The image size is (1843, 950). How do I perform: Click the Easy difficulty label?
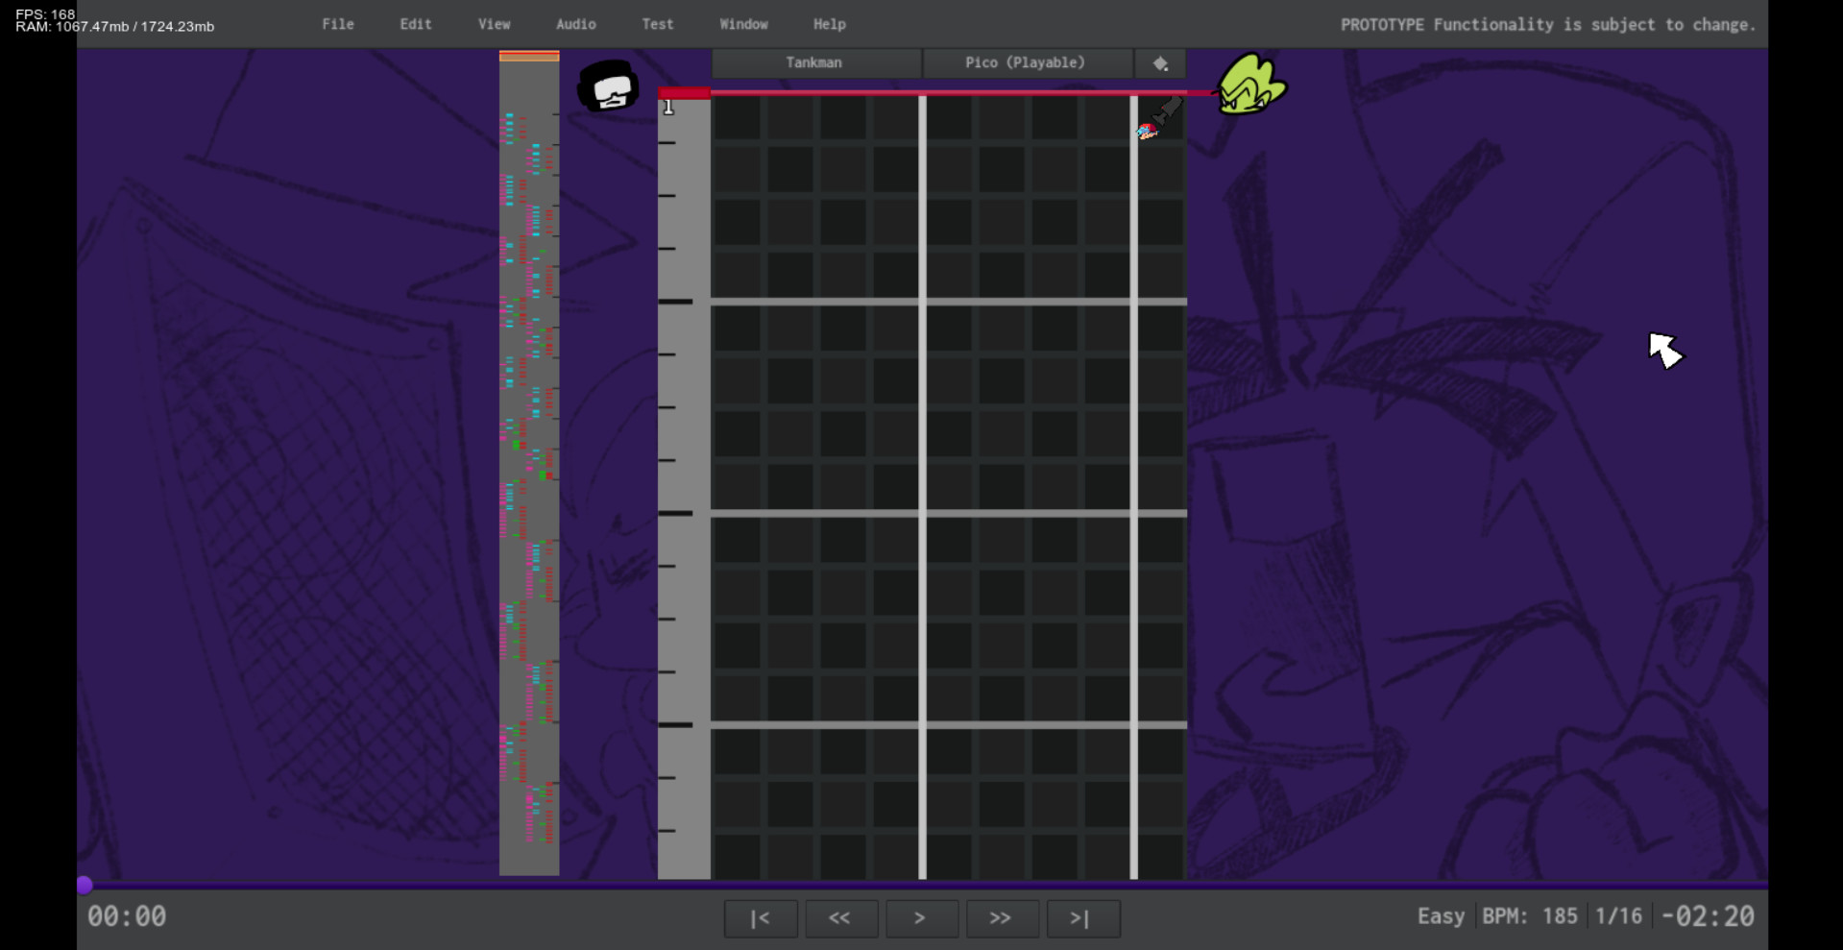1441,916
